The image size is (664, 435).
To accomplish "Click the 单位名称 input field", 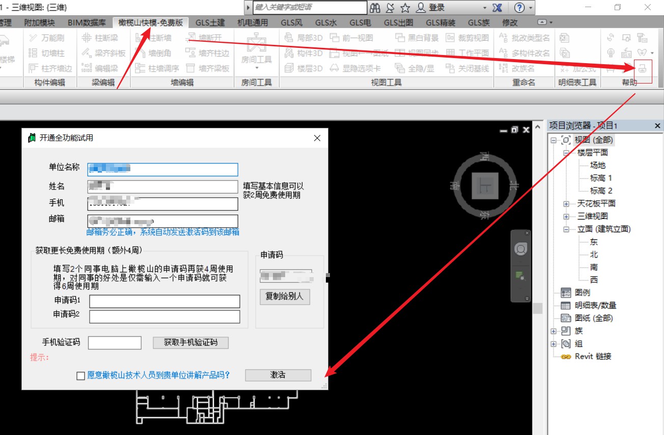I will click(x=162, y=169).
